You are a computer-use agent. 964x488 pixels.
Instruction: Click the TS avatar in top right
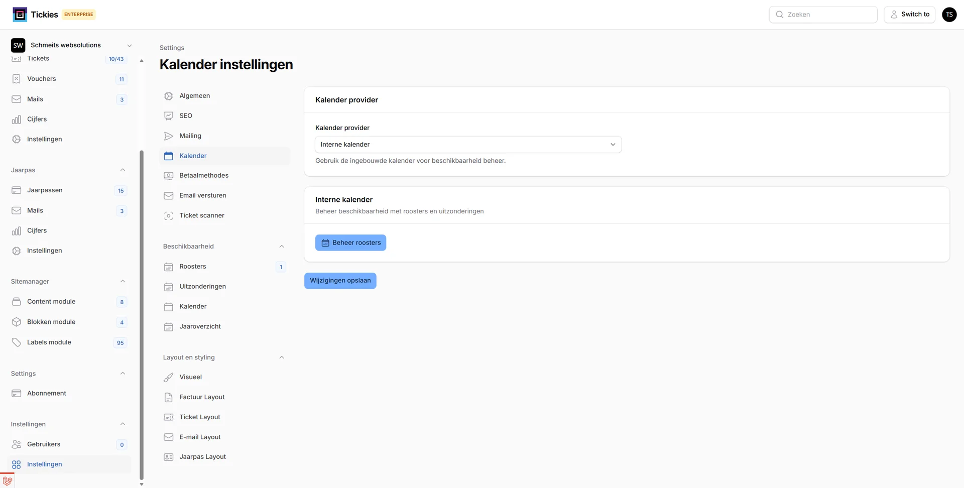pos(949,14)
